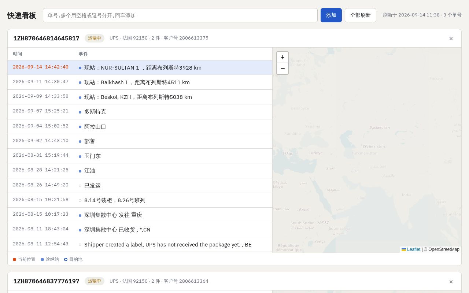The height and width of the screenshot is (293, 469).
Task: Click timestamp 2026-09-11 14:30:47
Action: (x=41, y=82)
